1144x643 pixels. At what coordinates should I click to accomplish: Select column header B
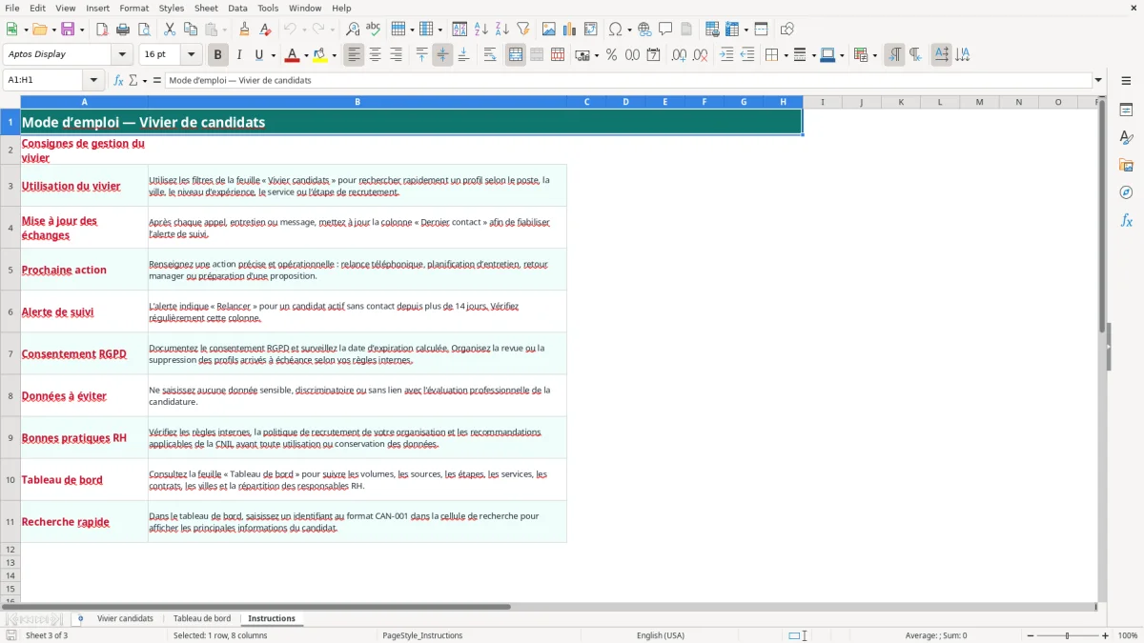pos(357,102)
